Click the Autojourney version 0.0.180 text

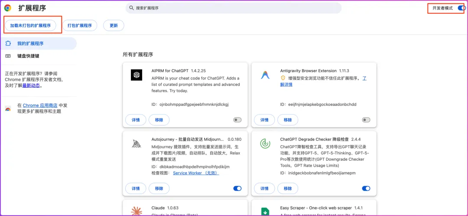234,139
